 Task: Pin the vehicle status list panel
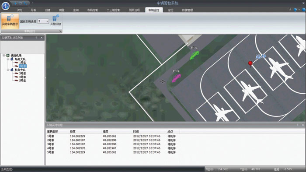(x=36, y=37)
